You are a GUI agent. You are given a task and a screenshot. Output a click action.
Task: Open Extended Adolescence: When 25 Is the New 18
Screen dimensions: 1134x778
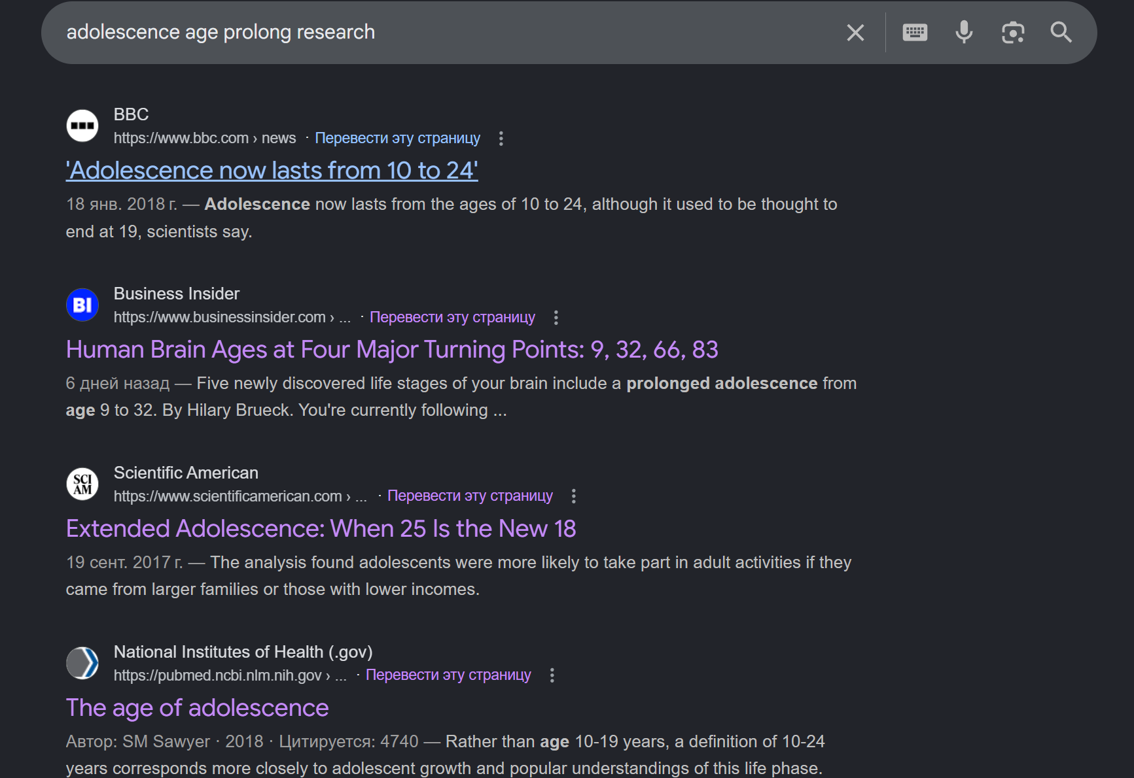321,529
